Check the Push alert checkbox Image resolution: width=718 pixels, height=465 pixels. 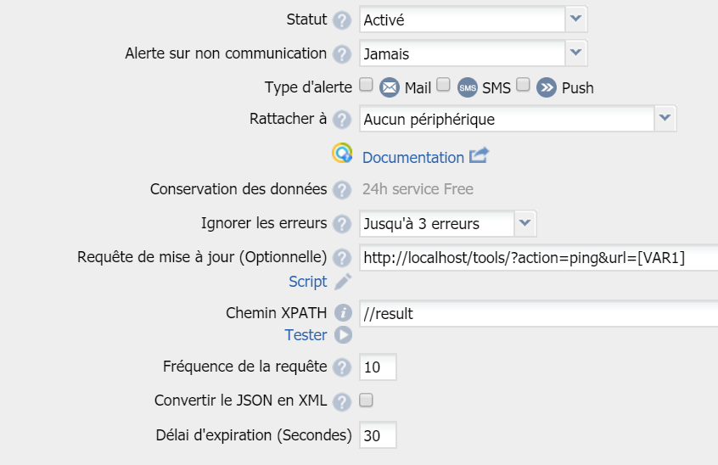[x=523, y=85]
